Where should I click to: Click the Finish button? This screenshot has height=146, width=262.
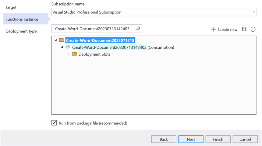tap(218, 139)
